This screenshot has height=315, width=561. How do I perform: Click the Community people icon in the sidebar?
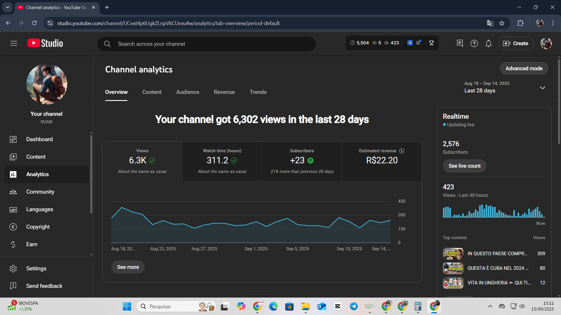13,192
